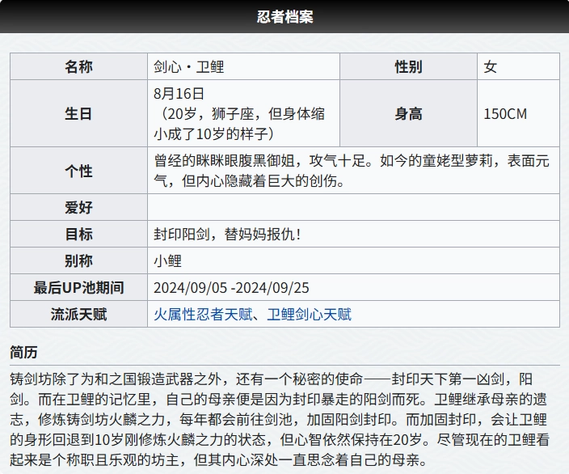Click the 封印阳剑，替妈妈报仇！ text

tap(228, 234)
